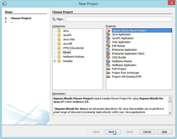The width and height of the screenshot is (177, 139).
Task: Click the filter magnifying glass icon
Action: pyautogui.click(x=54, y=19)
